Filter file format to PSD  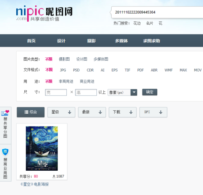tap(76, 70)
